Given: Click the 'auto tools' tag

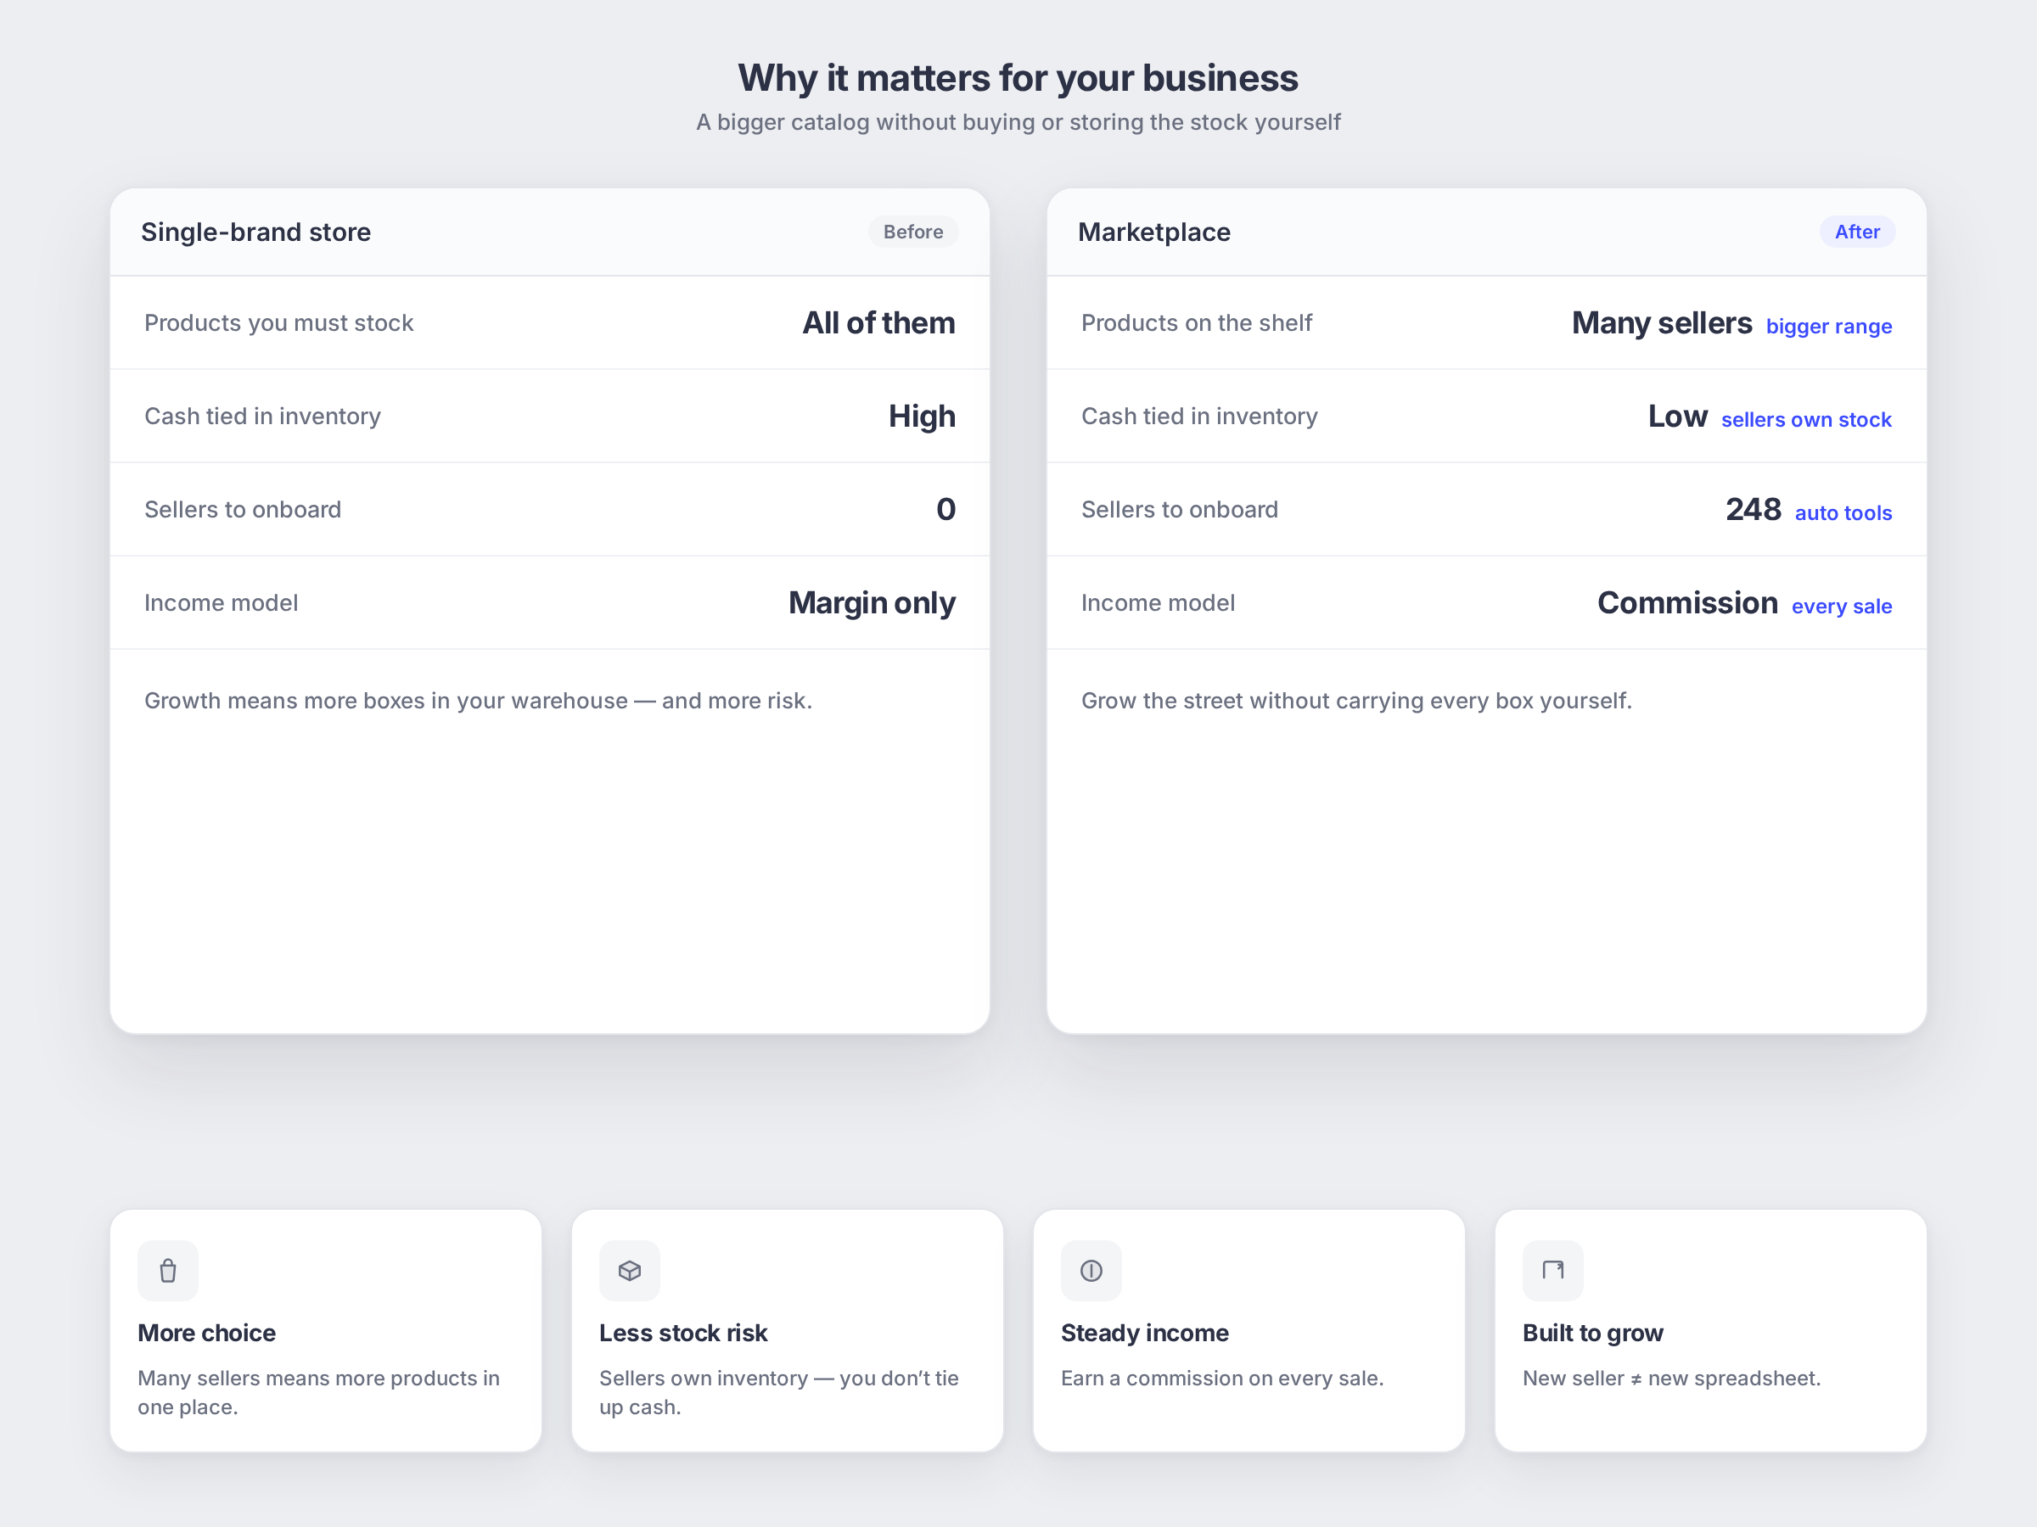Looking at the screenshot, I should pos(1843,512).
